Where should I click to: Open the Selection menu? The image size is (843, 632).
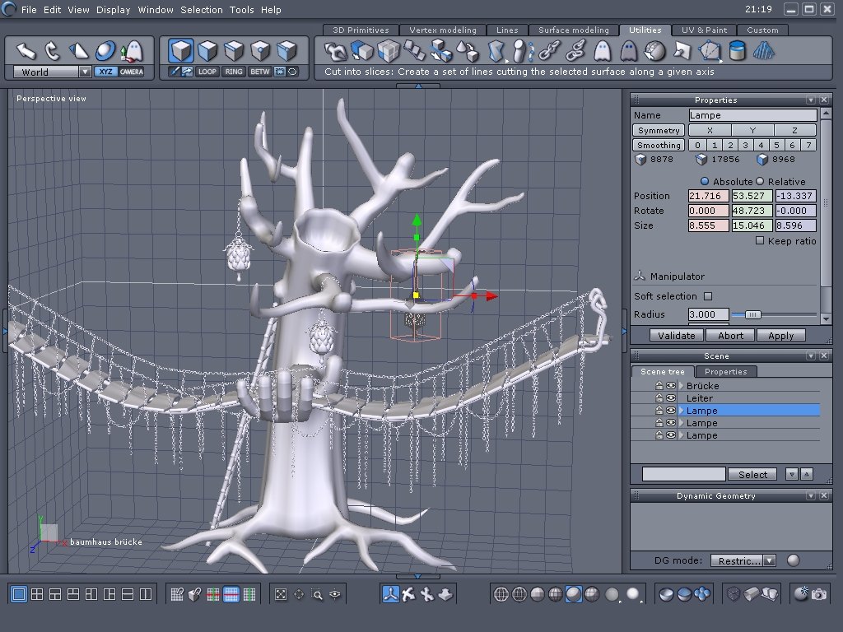pos(201,10)
